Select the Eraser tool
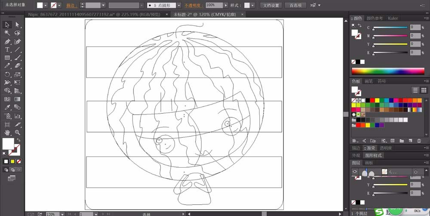Screen dimensions: 430x216 pos(17,66)
